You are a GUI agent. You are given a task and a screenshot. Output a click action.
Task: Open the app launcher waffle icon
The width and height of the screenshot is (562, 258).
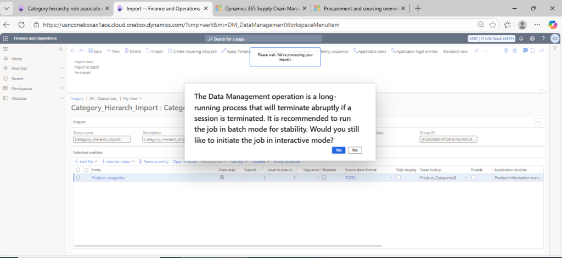coord(5,38)
